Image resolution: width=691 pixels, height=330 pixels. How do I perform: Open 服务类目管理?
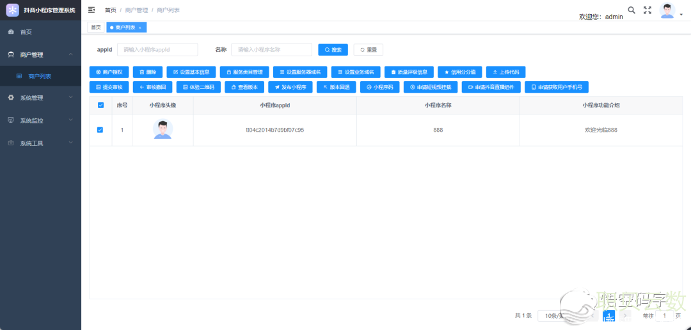pyautogui.click(x=244, y=72)
